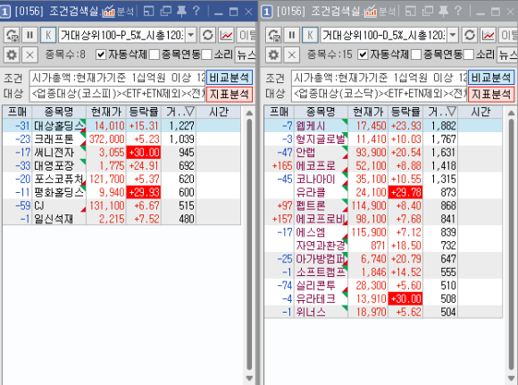This screenshot has width=518, height=385.
Task: Click the 뉴스 button in right window
Action: tap(507, 54)
